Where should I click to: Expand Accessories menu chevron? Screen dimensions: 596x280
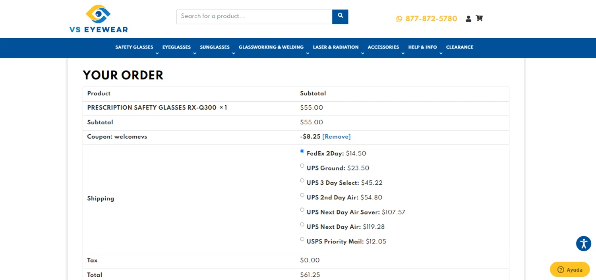pyautogui.click(x=403, y=54)
